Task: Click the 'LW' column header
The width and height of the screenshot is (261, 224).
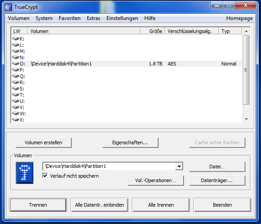Action: tap(19, 31)
